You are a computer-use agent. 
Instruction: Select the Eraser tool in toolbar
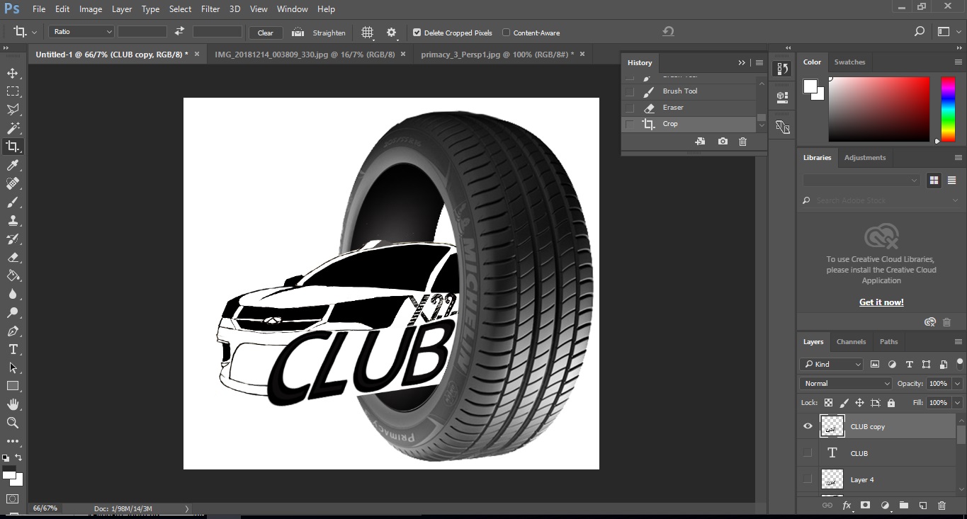click(x=13, y=257)
